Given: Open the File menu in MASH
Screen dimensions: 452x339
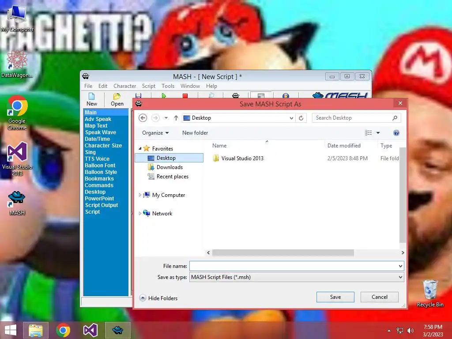Looking at the screenshot, I should 88,86.
